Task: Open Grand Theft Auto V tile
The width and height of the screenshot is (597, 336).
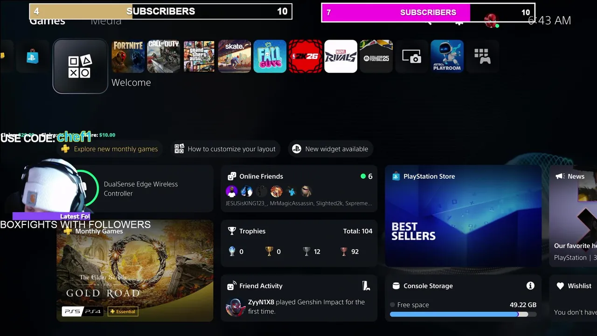Action: click(199, 56)
